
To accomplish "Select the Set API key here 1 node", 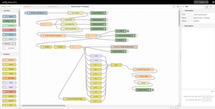I will (144, 69).
